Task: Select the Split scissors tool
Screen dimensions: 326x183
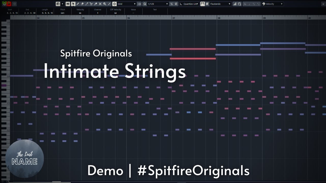Action: point(91,4)
